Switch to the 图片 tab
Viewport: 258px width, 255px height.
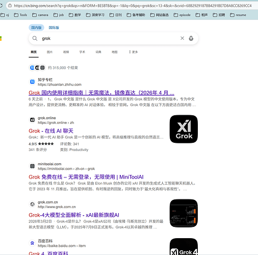[x=49, y=52]
